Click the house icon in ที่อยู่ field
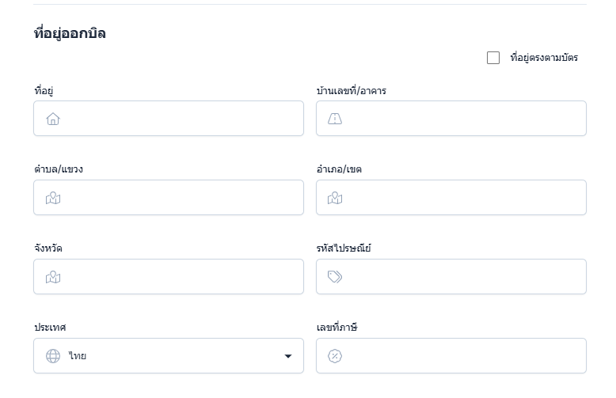 [53, 119]
